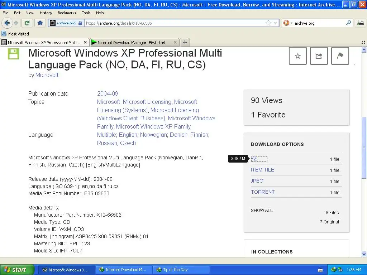Open the Help menu
The width and height of the screenshot is (367, 275).
click(x=100, y=13)
